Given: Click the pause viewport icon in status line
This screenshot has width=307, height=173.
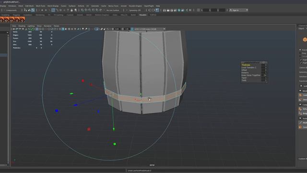Looking at the screenshot, I should click(x=190, y=10).
